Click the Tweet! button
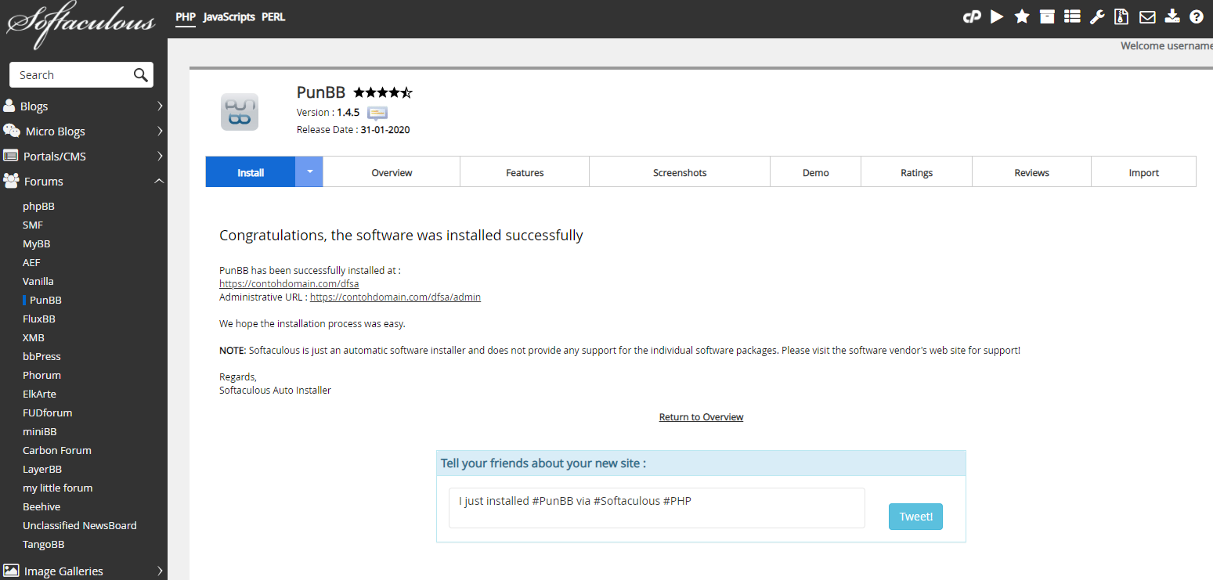Screen dimensions: 1213x580 click(915, 517)
